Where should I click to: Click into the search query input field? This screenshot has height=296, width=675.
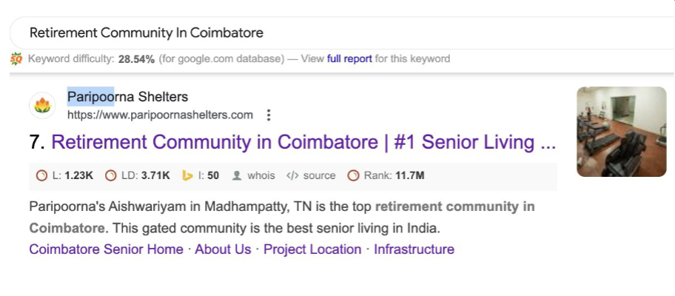coord(296,33)
